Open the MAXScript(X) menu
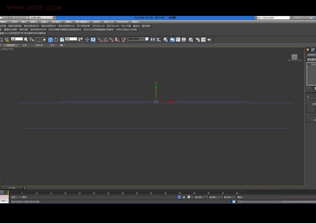The image size is (316, 223). click(x=122, y=22)
